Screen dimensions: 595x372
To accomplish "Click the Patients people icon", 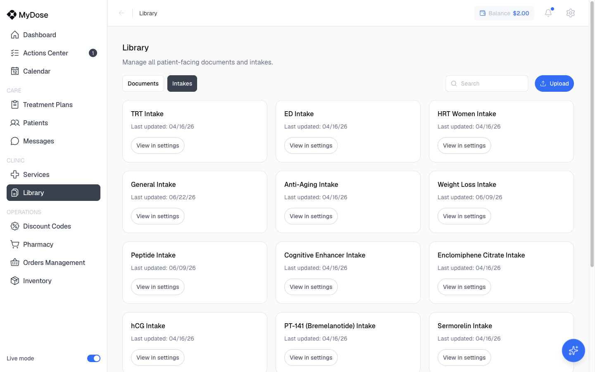I will 15,123.
